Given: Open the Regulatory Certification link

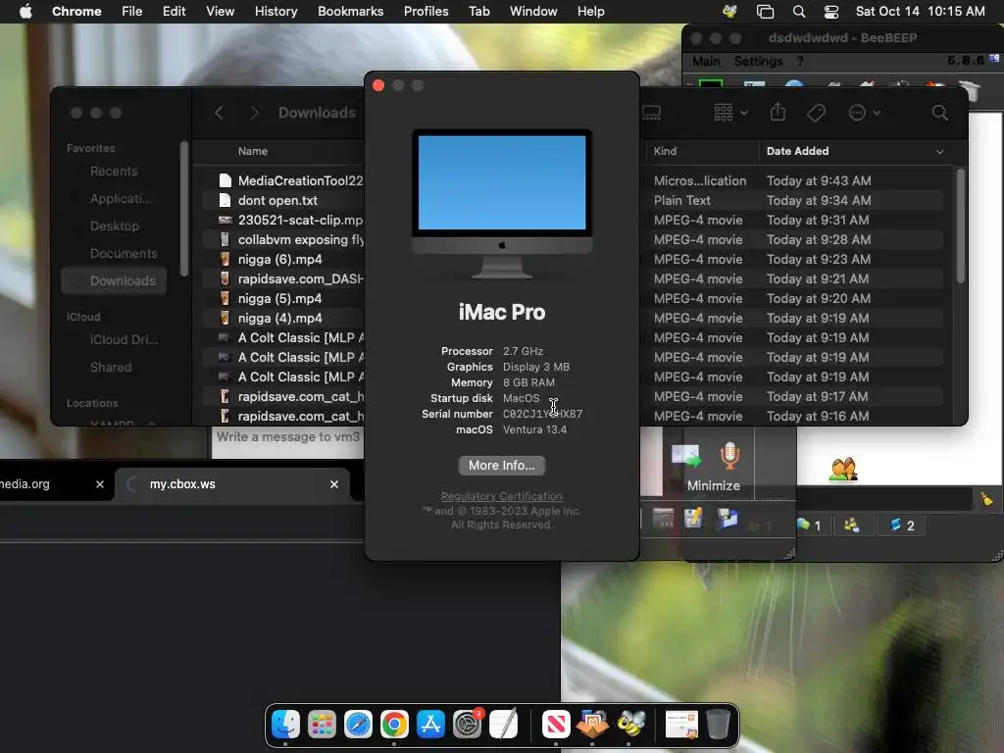Looking at the screenshot, I should (501, 496).
